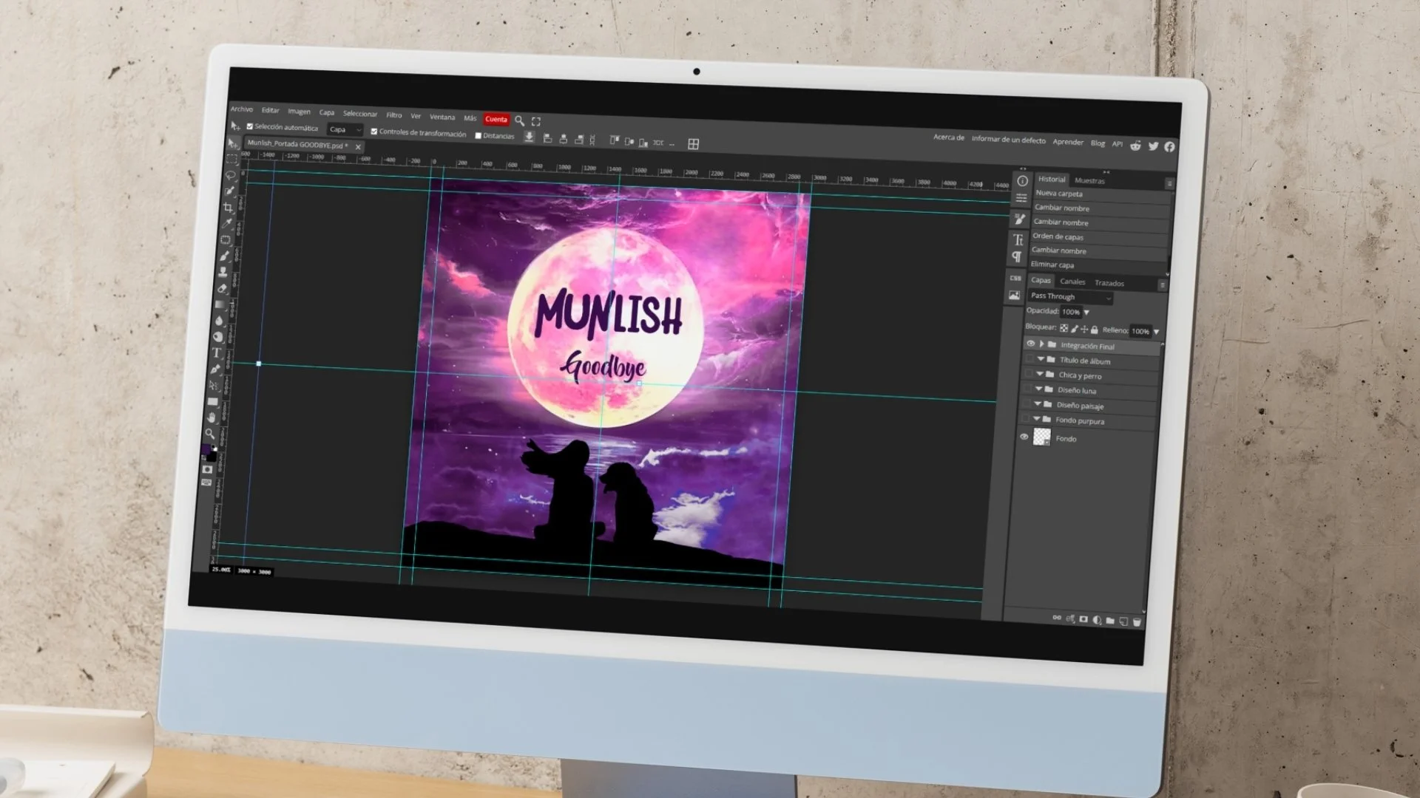Click the foreground purple color swatch
Image resolution: width=1420 pixels, height=798 pixels.
coord(206,449)
